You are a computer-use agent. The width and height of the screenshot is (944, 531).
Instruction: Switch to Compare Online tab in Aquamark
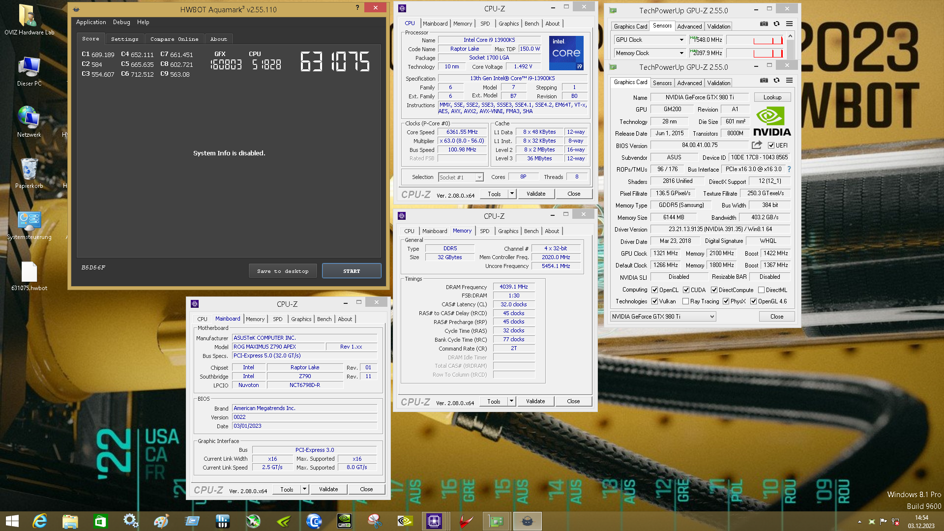click(x=175, y=39)
